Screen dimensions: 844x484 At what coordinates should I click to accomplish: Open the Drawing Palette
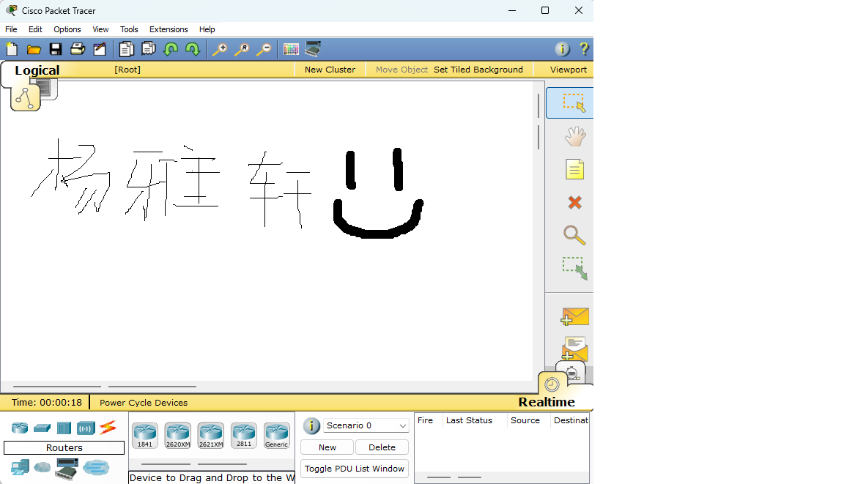(x=291, y=50)
